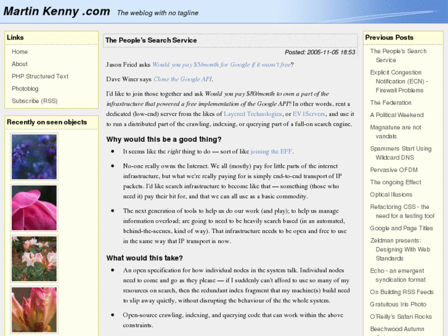Open Echo - an emergent syndication format post
The height and width of the screenshot is (336, 448).
point(397,275)
